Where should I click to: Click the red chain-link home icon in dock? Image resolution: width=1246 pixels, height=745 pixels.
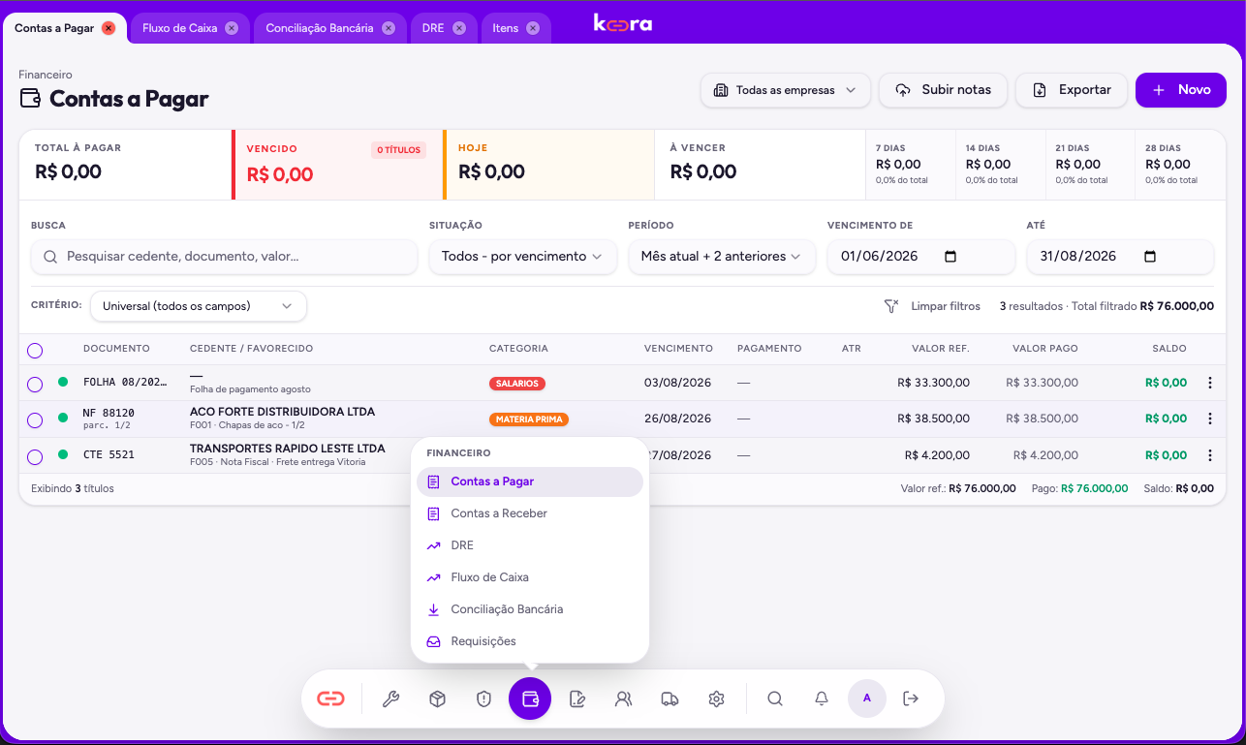tap(331, 698)
